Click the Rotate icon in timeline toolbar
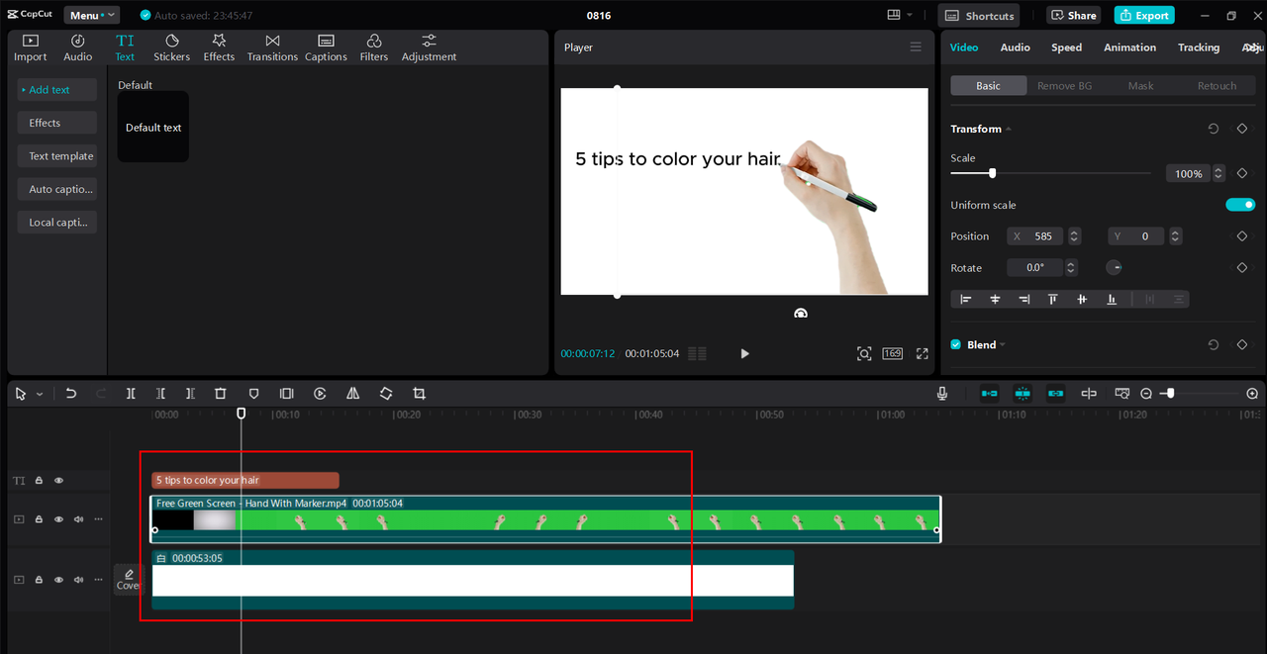The image size is (1267, 654). click(x=386, y=394)
